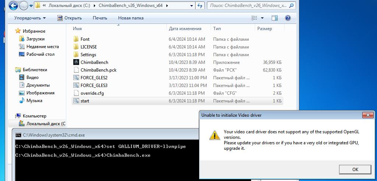The height and width of the screenshot is (181, 377).
Task: Select ChimbaBench_v26_Windows_x64 breadcrumb segment
Action: (131, 6)
